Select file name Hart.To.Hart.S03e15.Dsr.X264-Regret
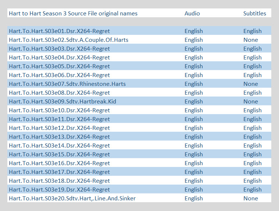 [x=60, y=154]
